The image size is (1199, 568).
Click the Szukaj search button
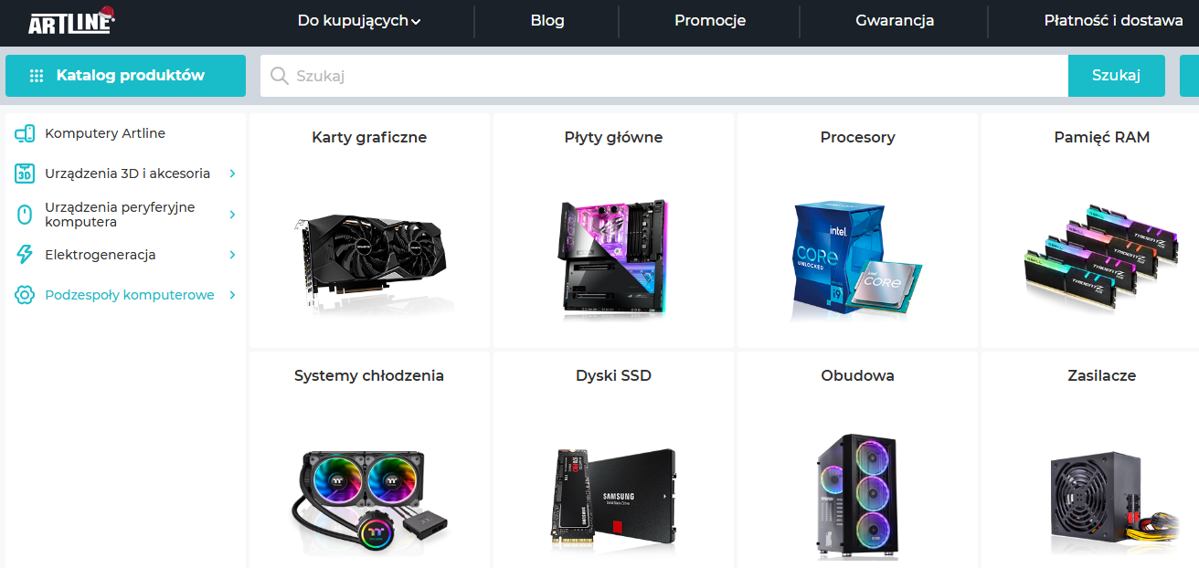click(1117, 76)
